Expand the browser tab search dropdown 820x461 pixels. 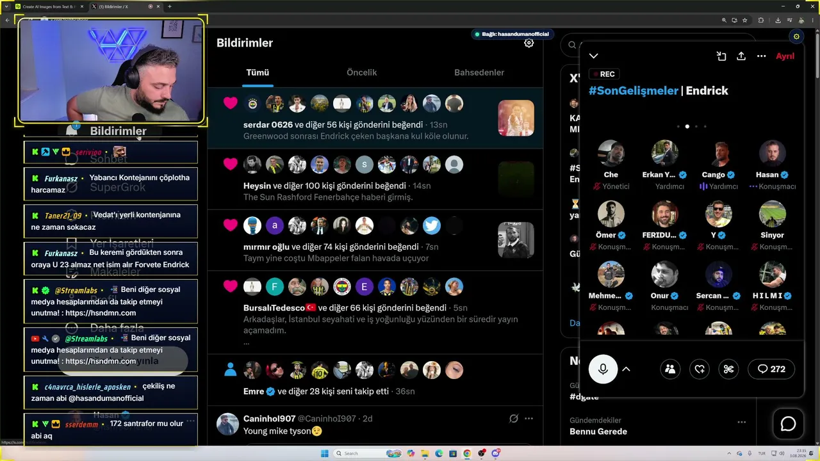point(7,6)
